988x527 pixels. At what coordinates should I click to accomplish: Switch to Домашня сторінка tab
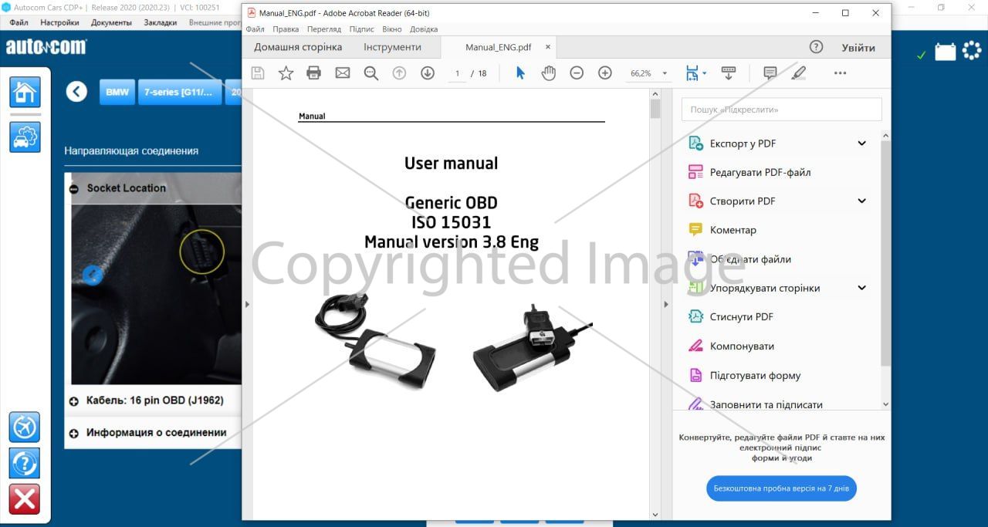click(298, 47)
